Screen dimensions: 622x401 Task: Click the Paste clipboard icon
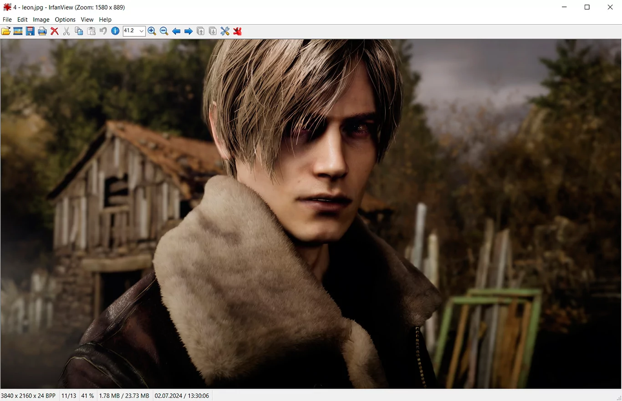point(91,31)
